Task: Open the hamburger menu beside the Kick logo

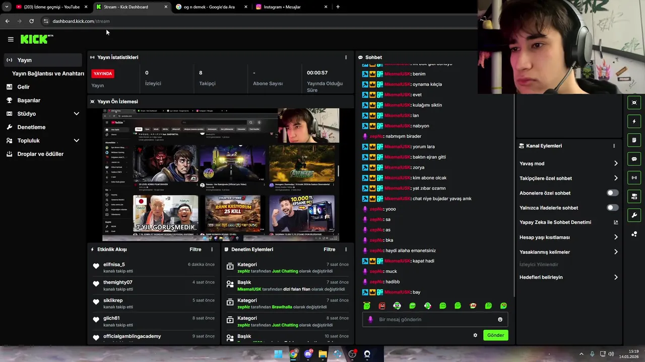Action: (11, 39)
